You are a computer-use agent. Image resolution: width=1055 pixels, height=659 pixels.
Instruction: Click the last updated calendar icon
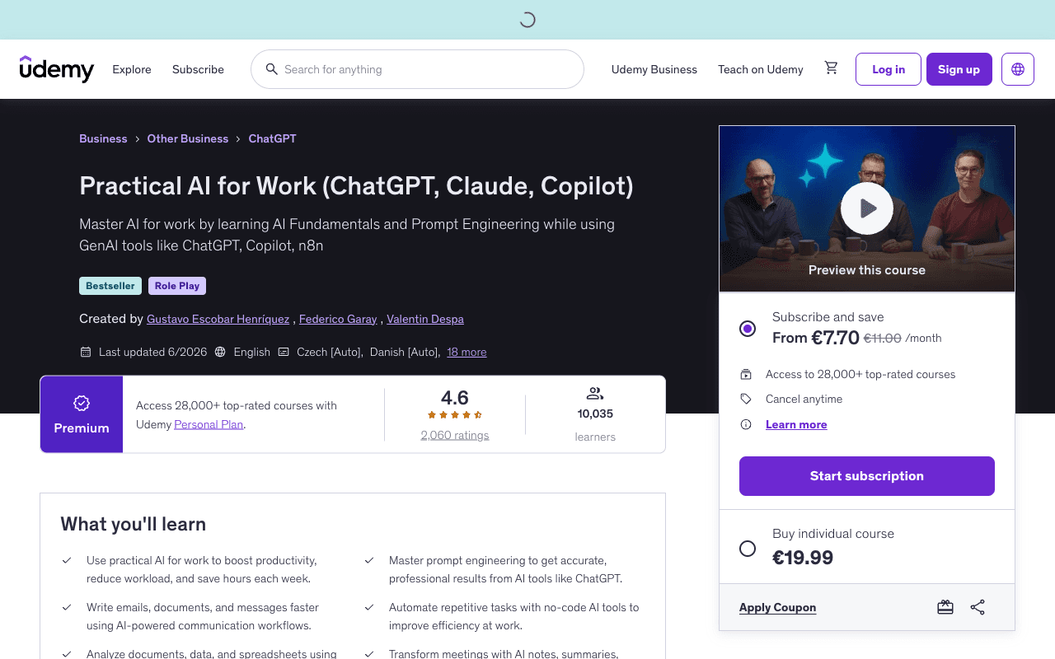coord(86,352)
